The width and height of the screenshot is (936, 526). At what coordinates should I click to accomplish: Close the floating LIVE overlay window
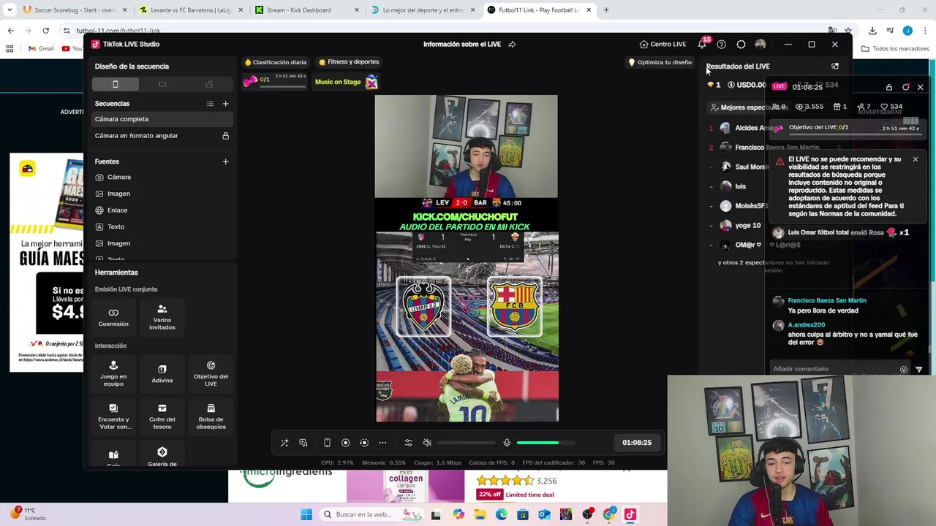tap(920, 87)
